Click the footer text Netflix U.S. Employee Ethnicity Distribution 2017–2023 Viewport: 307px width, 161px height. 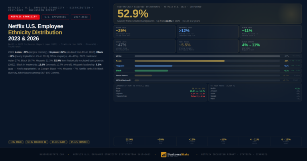pyautogui.click(x=112, y=154)
